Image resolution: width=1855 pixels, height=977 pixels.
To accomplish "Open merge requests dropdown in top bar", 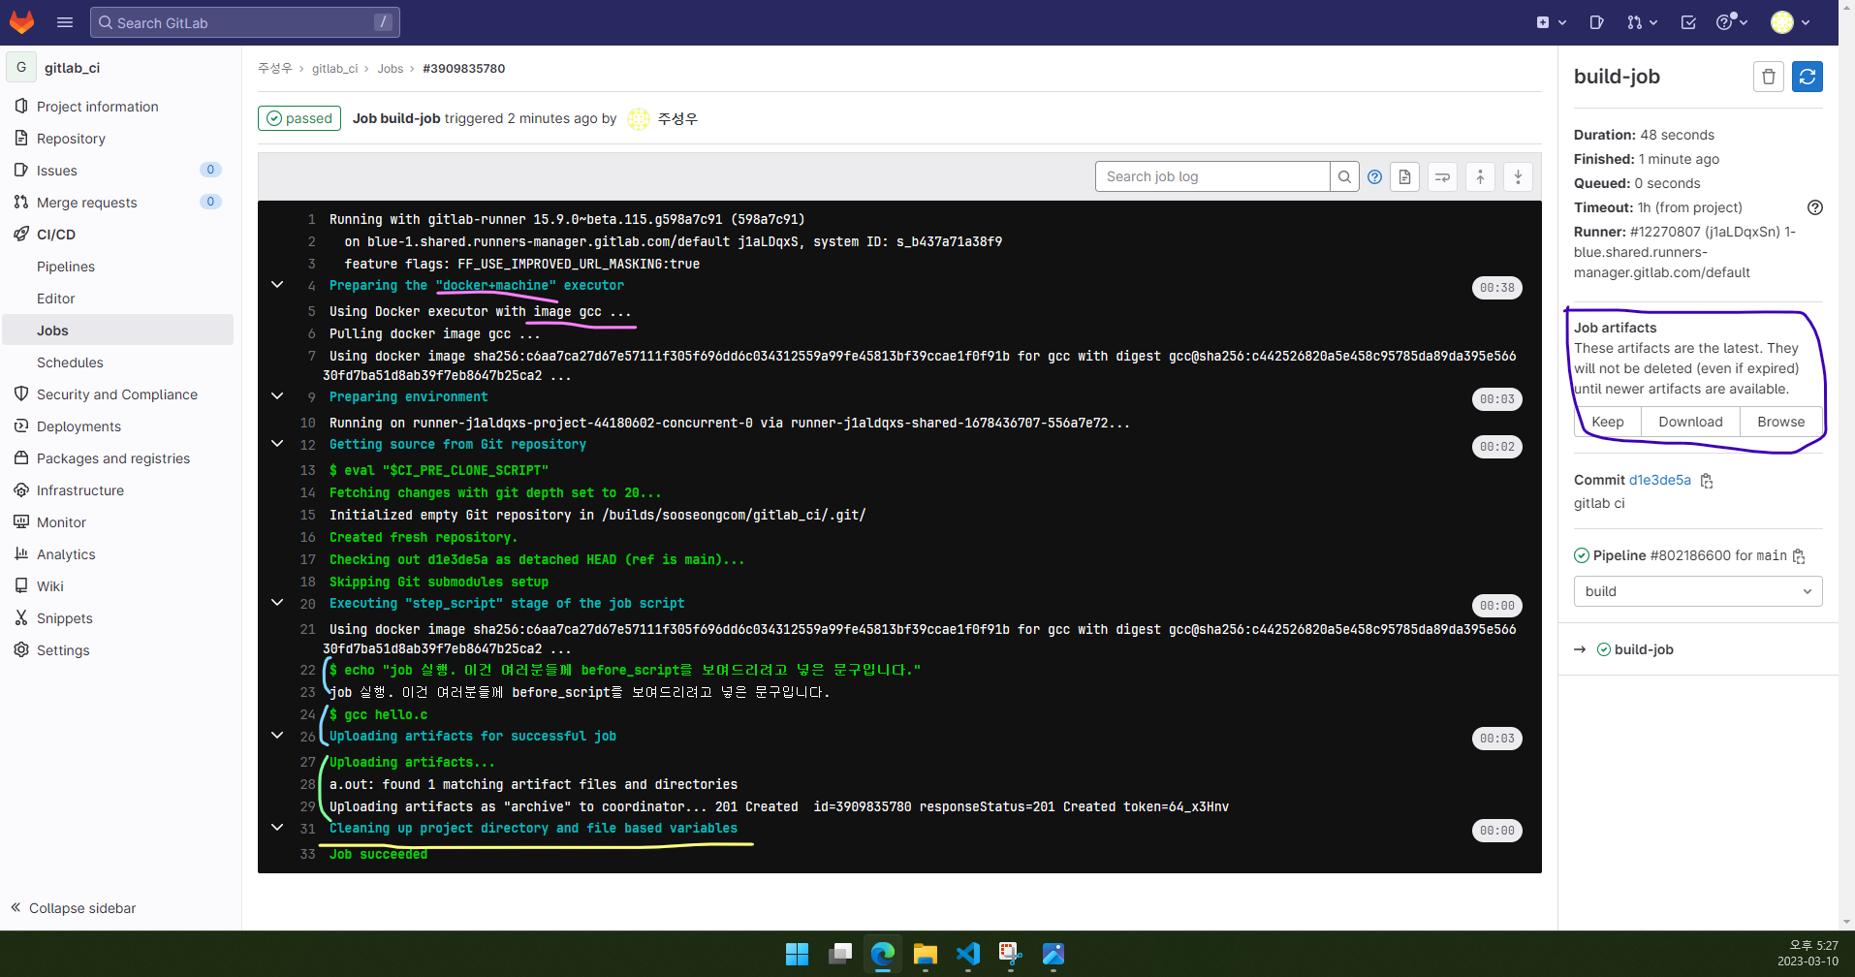I will pyautogui.click(x=1642, y=22).
